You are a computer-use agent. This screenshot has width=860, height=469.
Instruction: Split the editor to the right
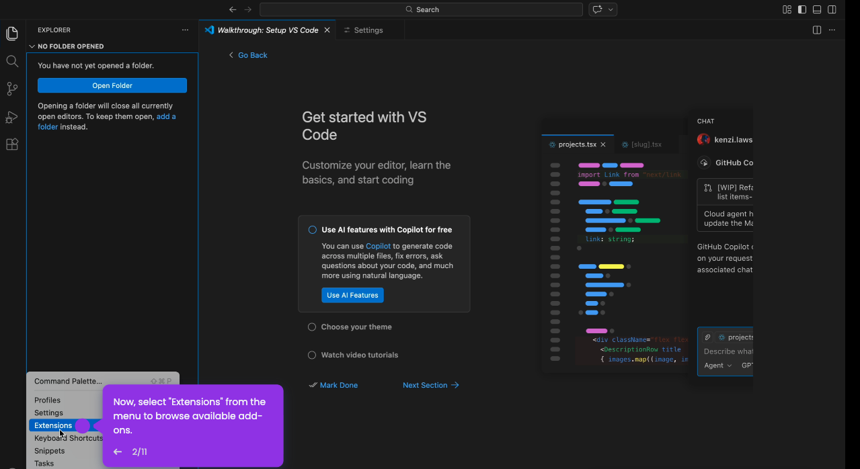click(817, 30)
